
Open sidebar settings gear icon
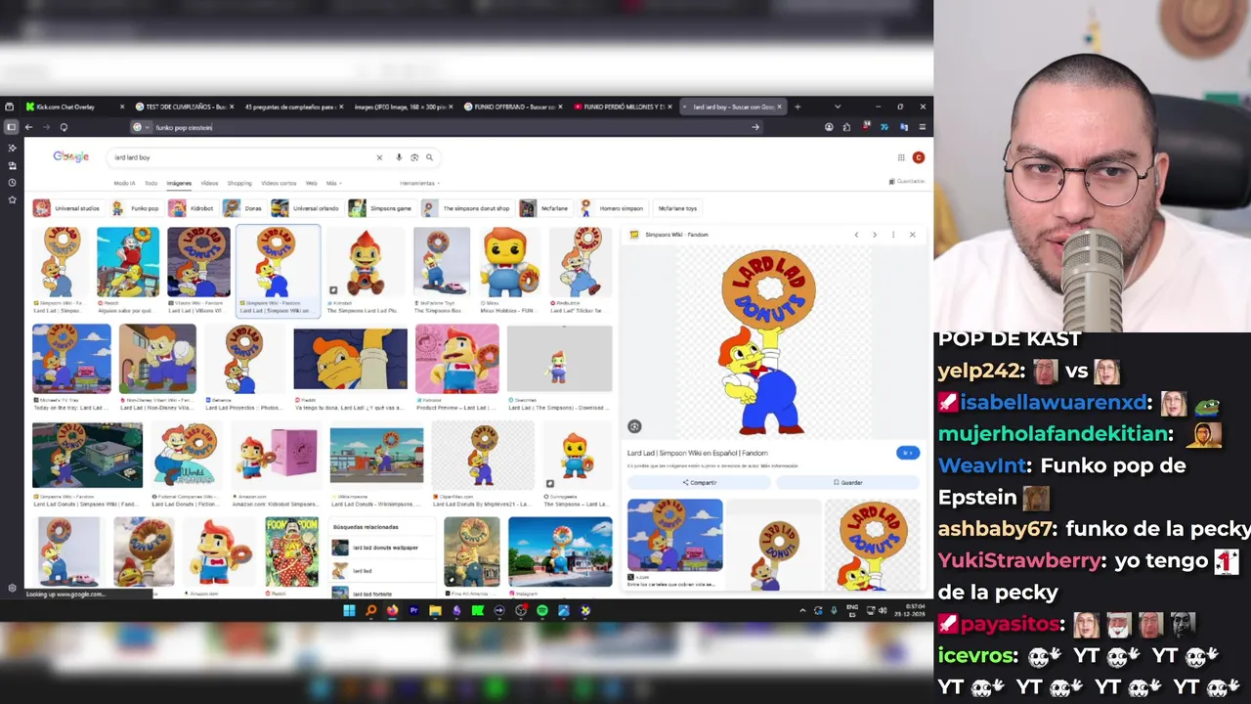point(12,588)
